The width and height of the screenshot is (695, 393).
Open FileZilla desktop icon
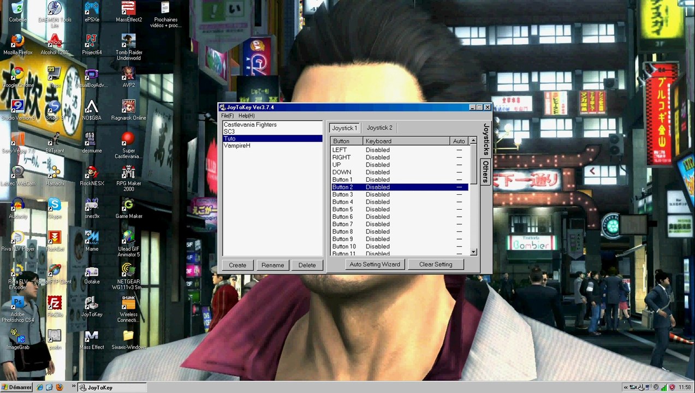(55, 306)
